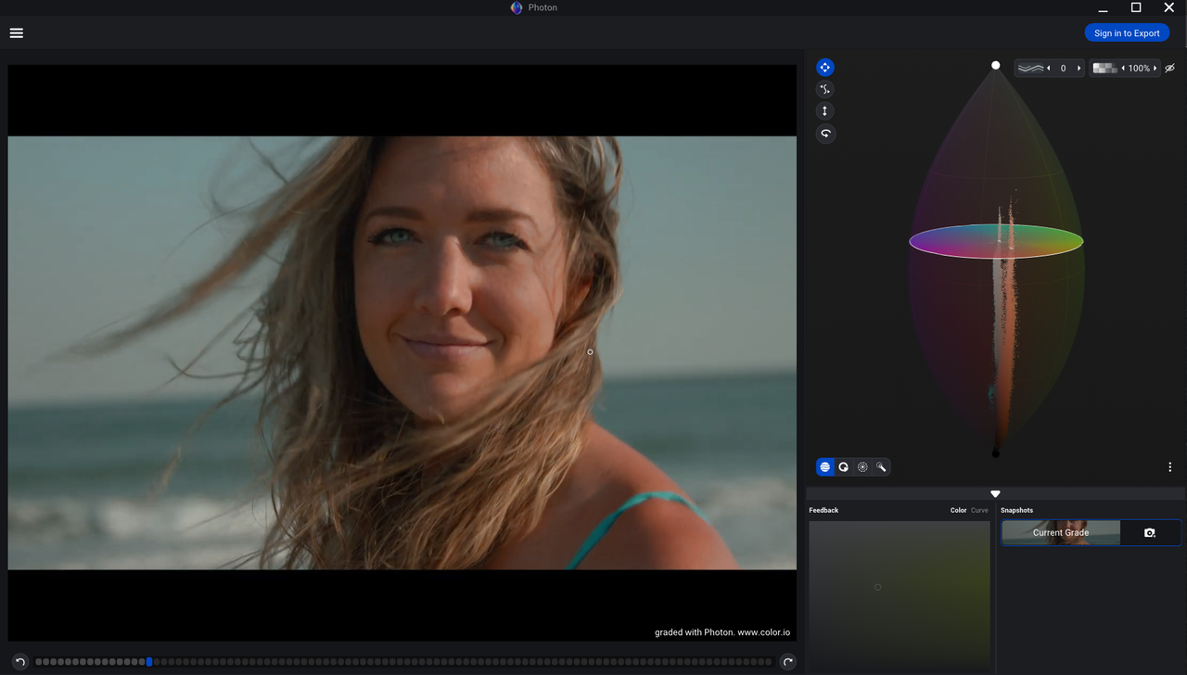
Task: Click the color sample point on the image
Action: [590, 352]
